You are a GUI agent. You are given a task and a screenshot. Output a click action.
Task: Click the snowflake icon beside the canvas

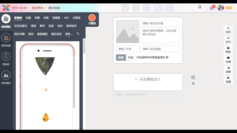[x=193, y=83]
